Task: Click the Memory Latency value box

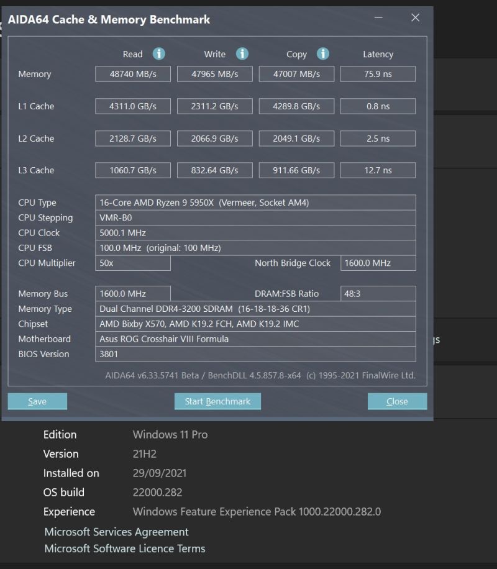Action: coord(378,73)
